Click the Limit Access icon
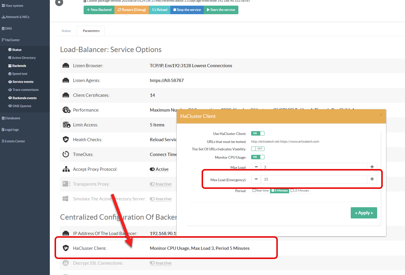Screen dimensions: 405x275 tap(66, 125)
